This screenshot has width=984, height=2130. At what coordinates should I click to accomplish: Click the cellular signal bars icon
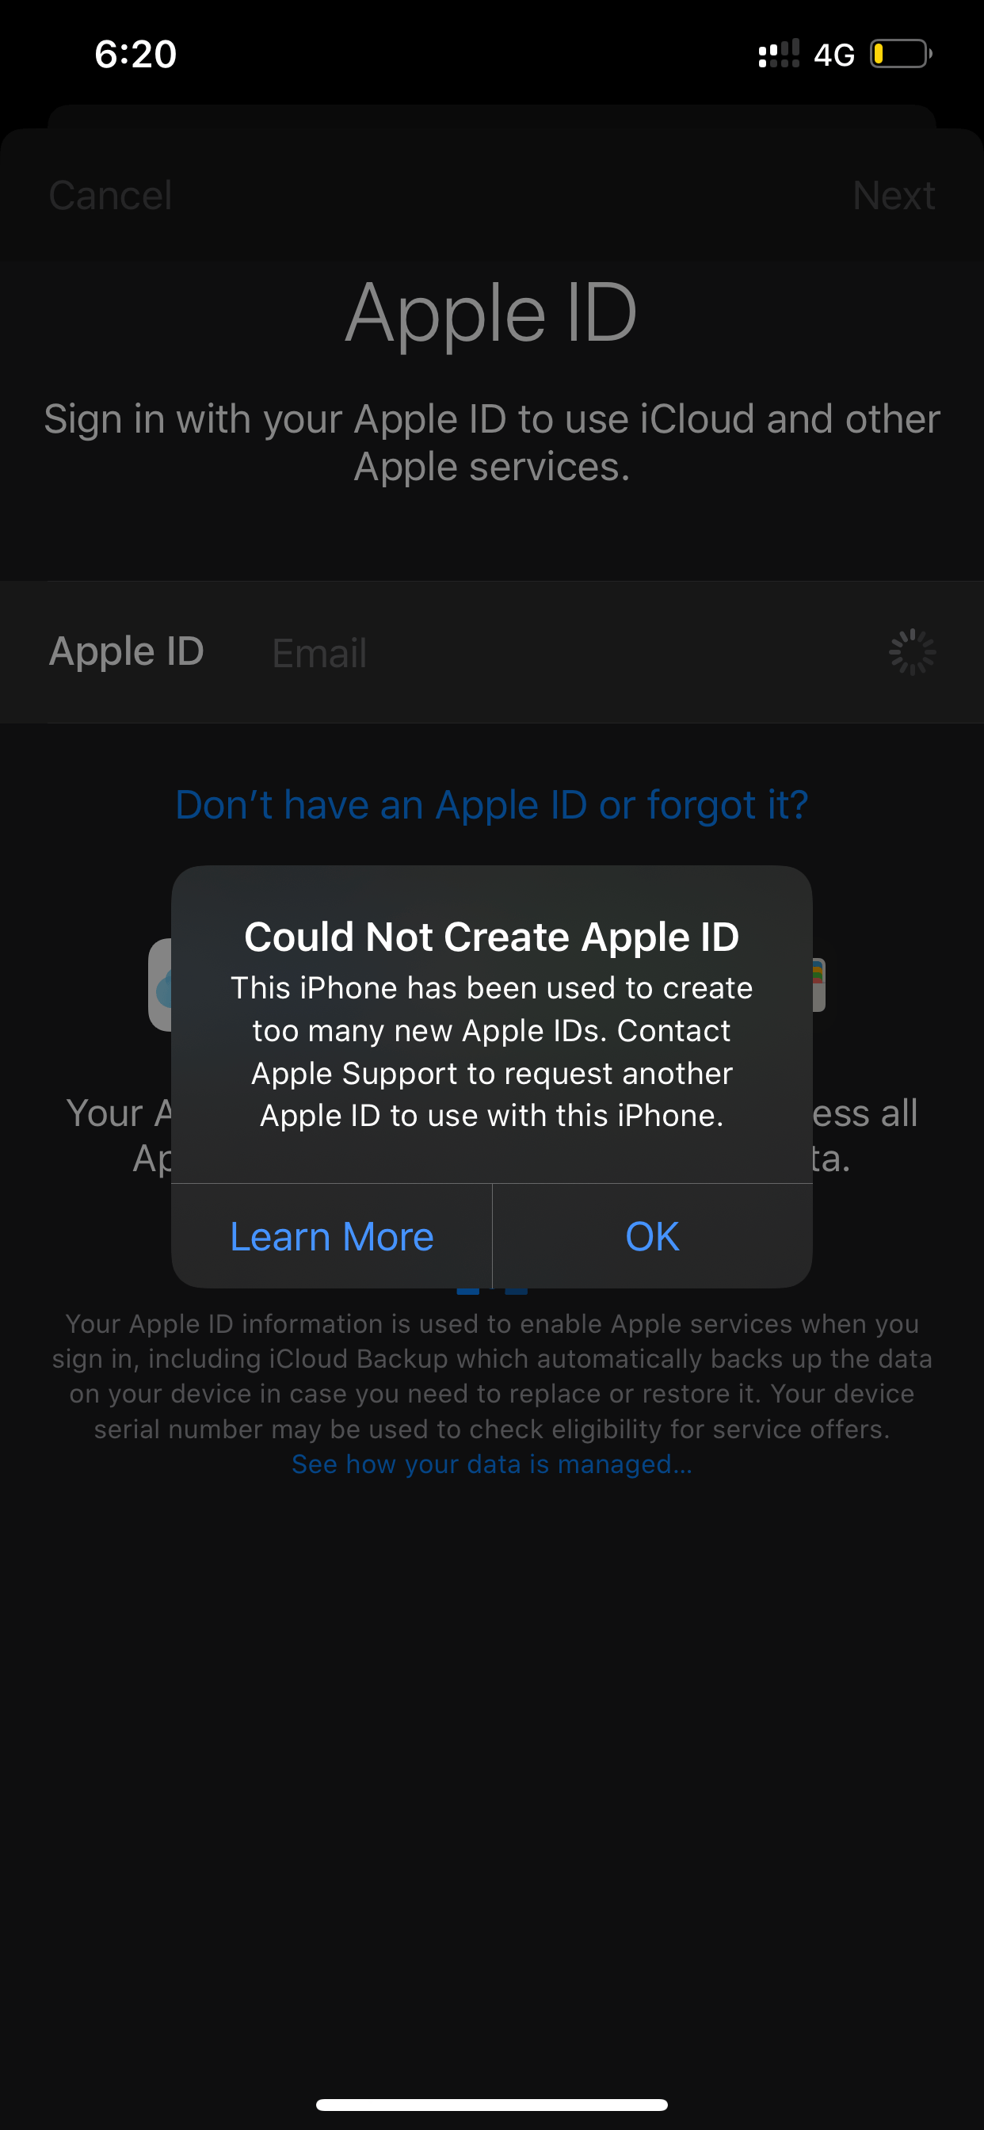click(779, 54)
